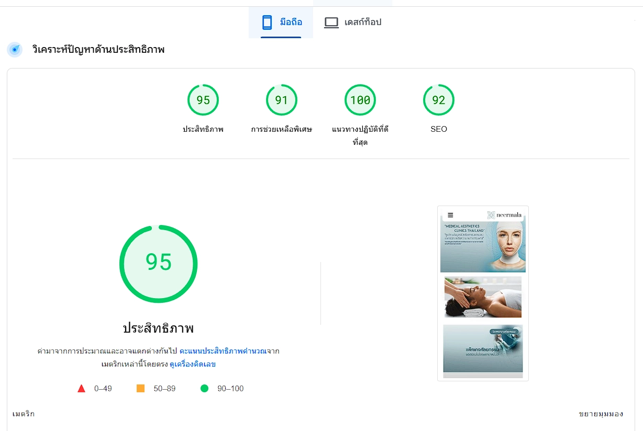This screenshot has width=643, height=431.
Task: Select the 92 SEO score gauge
Action: 439,100
